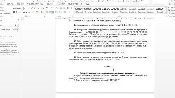The image size is (175, 98).
Task: Sort the selected text
Action: pos(68,8)
